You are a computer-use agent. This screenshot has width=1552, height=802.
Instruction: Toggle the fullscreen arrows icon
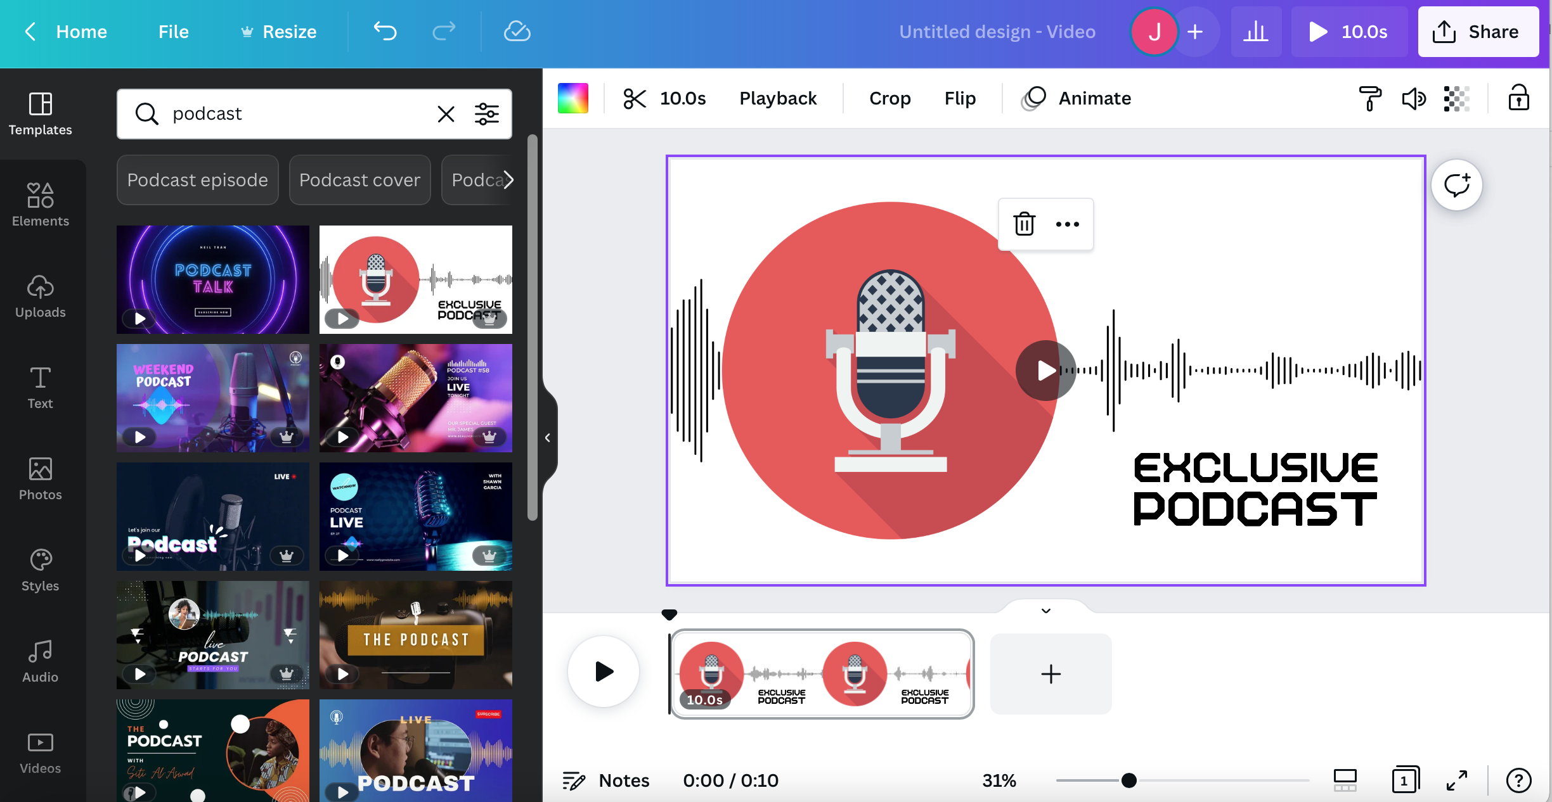pyautogui.click(x=1456, y=780)
